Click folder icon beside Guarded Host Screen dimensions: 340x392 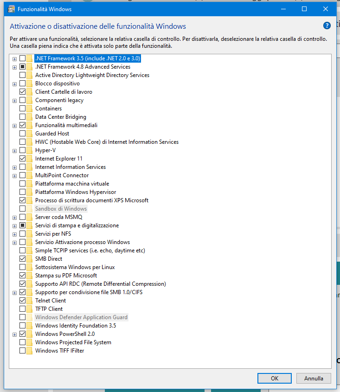[30, 134]
